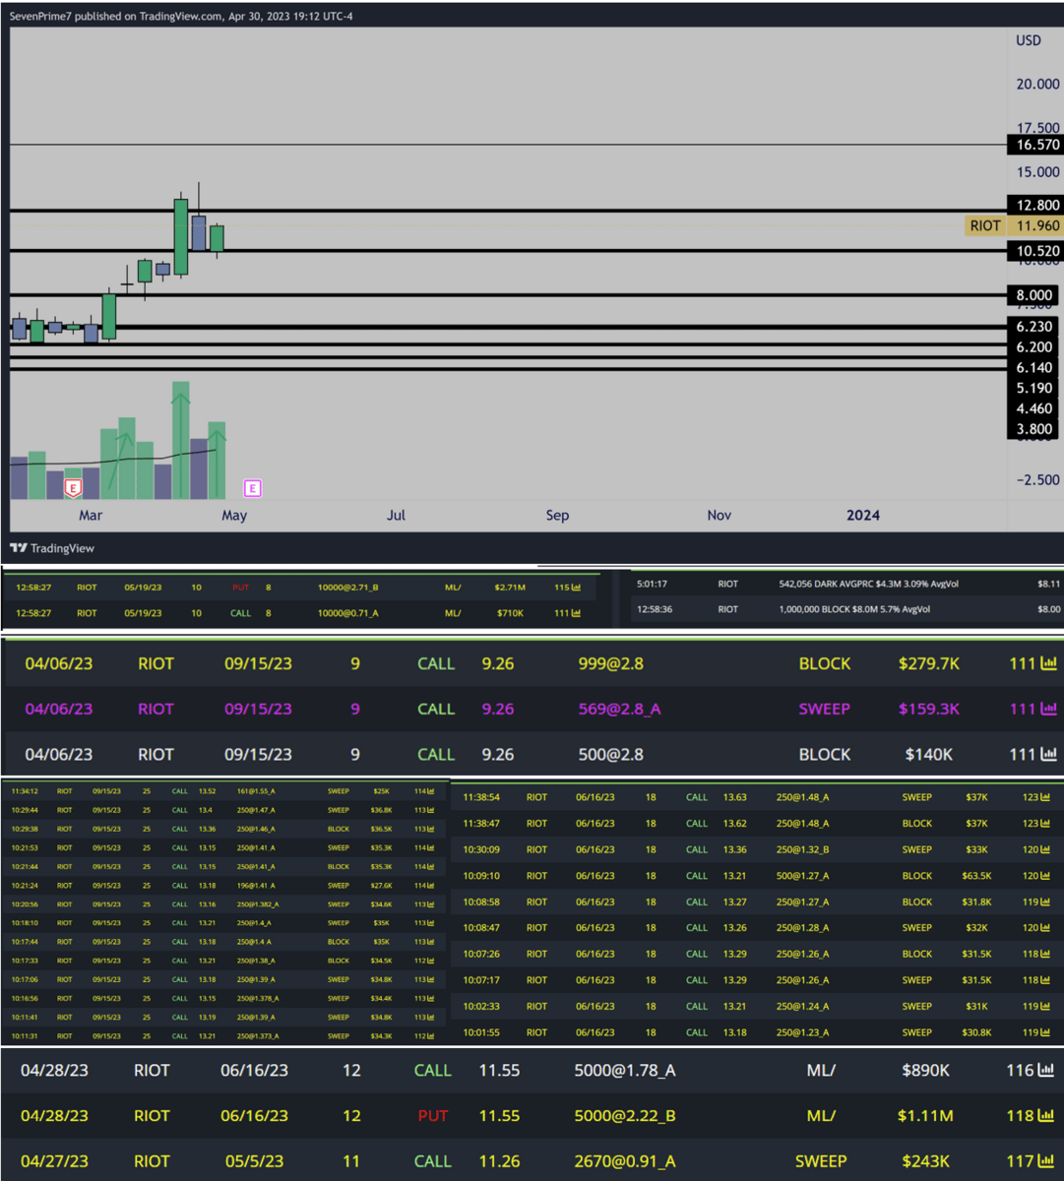Viewport: 1064px width, 1181px height.
Task: Open chart icon for the 10:01:55 trade
Action: 1045,1032
